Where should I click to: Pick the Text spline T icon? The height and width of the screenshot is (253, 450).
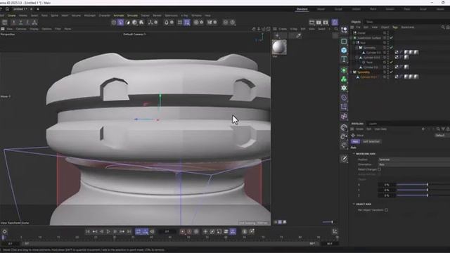click(344, 59)
